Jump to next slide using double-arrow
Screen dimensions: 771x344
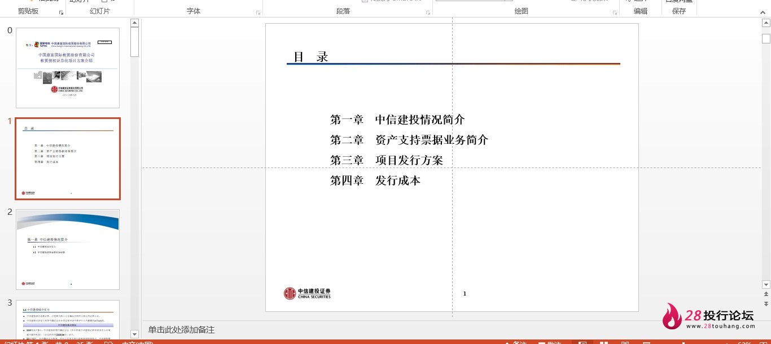(x=766, y=303)
